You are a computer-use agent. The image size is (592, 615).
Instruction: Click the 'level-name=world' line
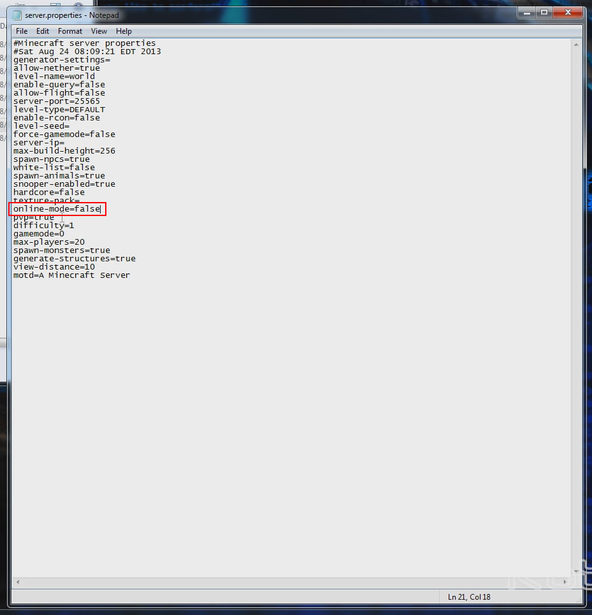point(54,76)
